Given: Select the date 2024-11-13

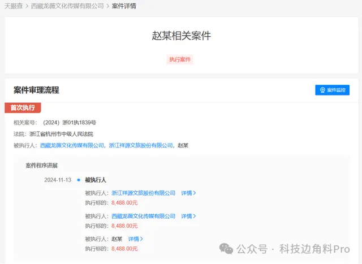Looking at the screenshot, I should pyautogui.click(x=58, y=180).
